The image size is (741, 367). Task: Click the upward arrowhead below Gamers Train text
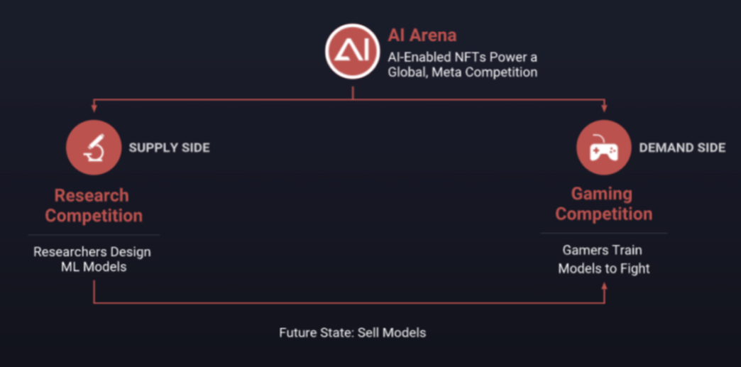point(604,286)
